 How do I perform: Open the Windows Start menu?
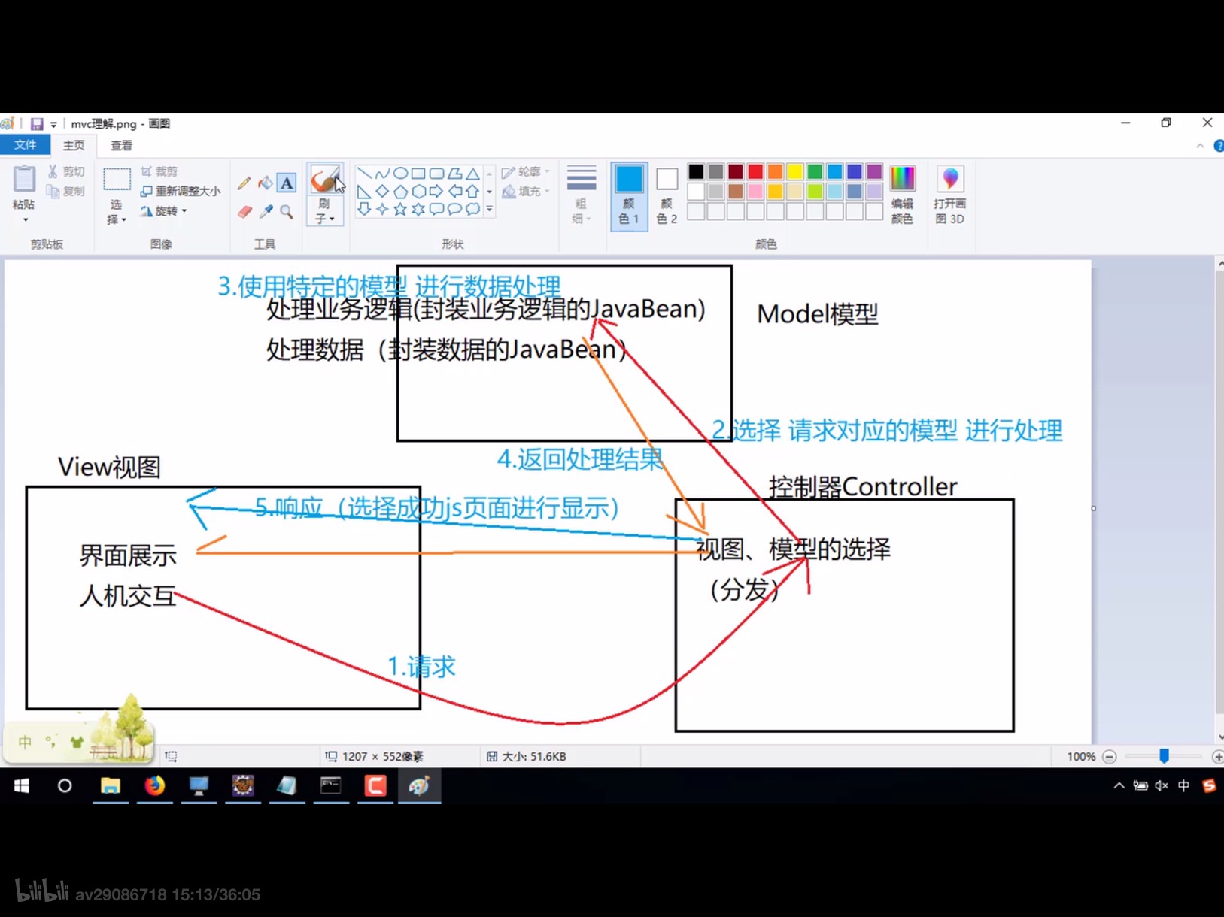coord(21,785)
